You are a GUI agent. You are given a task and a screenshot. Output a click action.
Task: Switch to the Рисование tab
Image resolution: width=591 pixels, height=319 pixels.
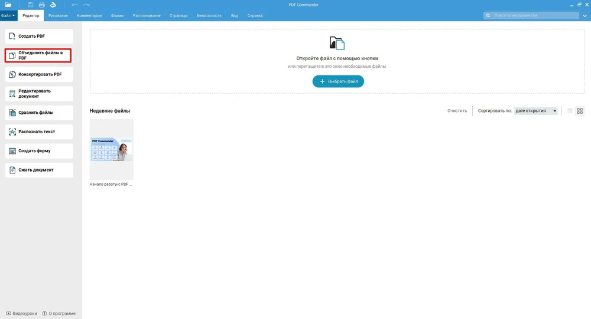coord(58,15)
